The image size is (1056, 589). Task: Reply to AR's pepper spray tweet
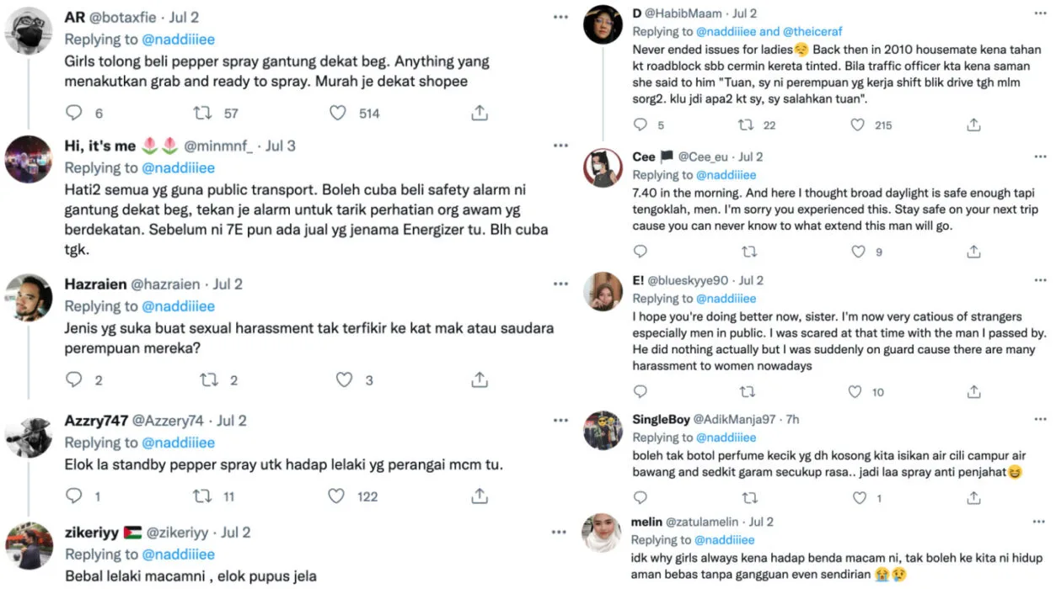[74, 113]
